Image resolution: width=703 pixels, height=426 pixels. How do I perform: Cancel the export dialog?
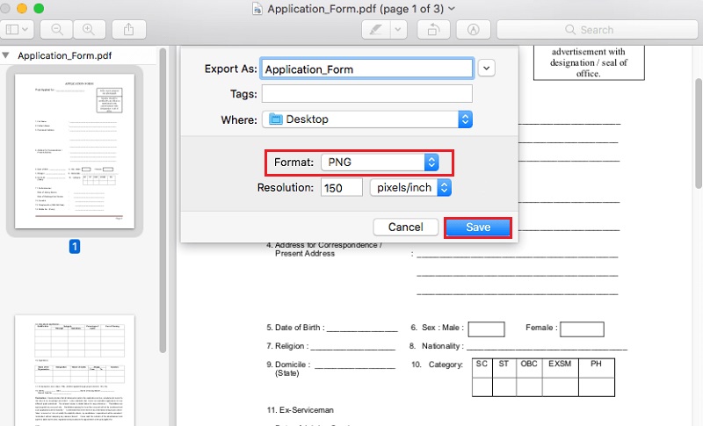(x=405, y=227)
